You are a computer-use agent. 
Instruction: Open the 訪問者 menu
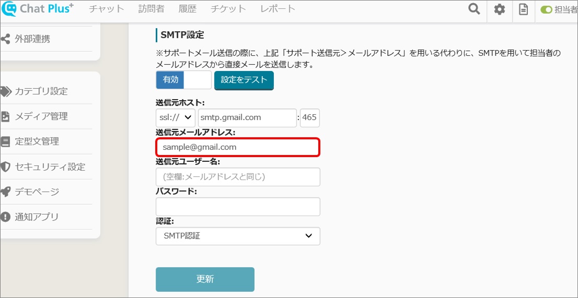point(151,9)
